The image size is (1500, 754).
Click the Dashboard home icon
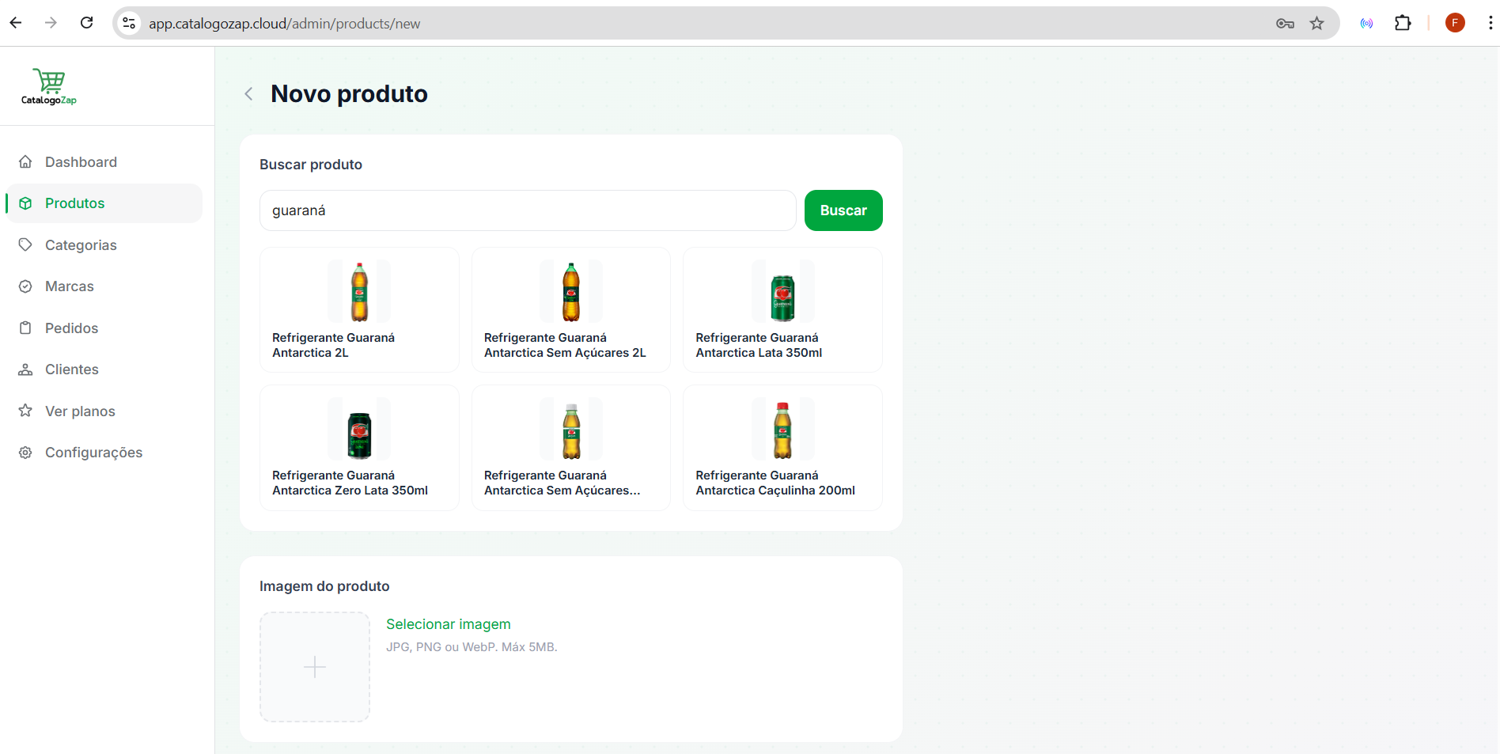(25, 162)
